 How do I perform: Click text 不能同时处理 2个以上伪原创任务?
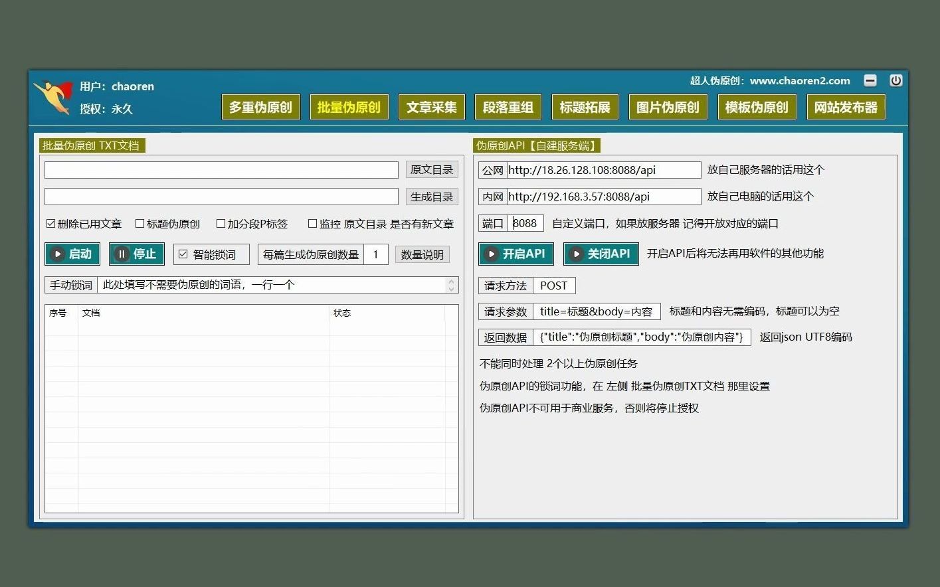click(x=559, y=363)
